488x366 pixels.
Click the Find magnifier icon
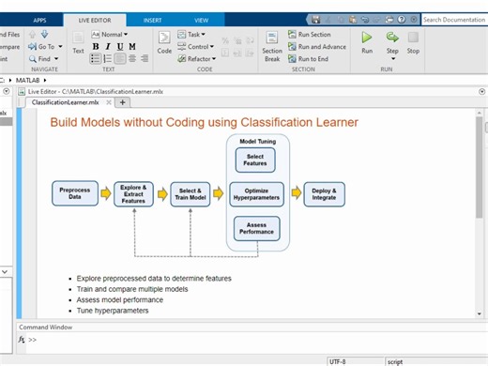click(x=33, y=59)
